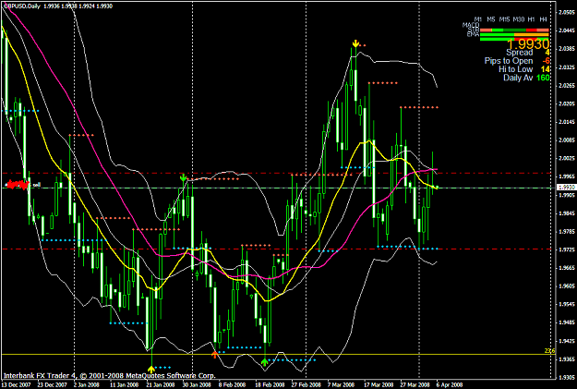The height and width of the screenshot is (389, 577).
Task: Click the Hi to Low value 14
Action: (545, 69)
